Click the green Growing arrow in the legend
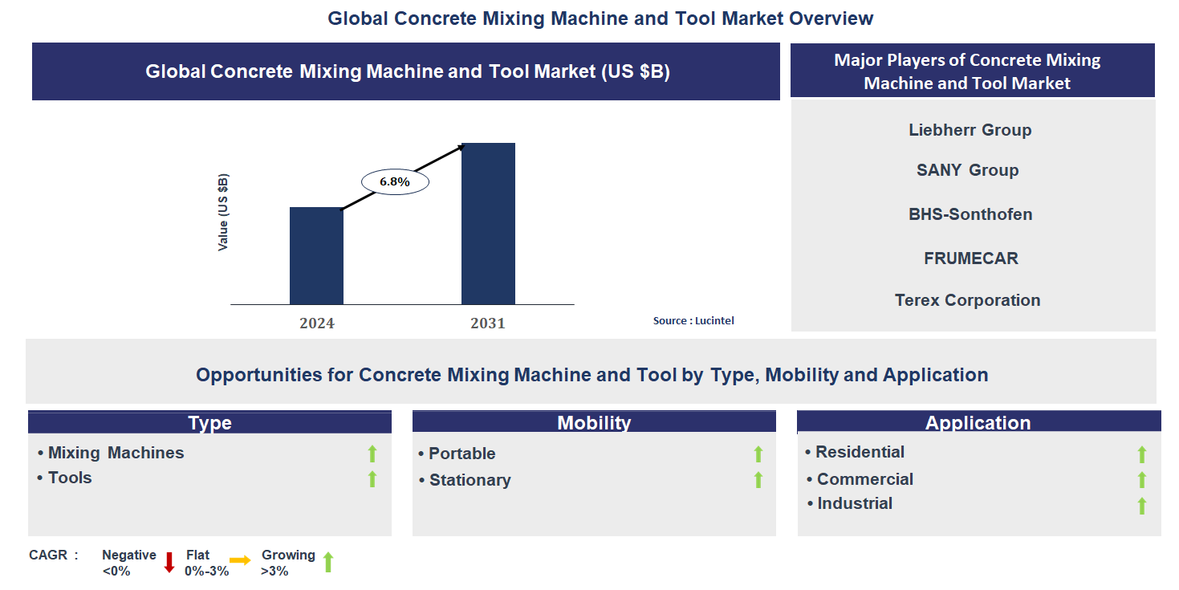 pos(328,559)
